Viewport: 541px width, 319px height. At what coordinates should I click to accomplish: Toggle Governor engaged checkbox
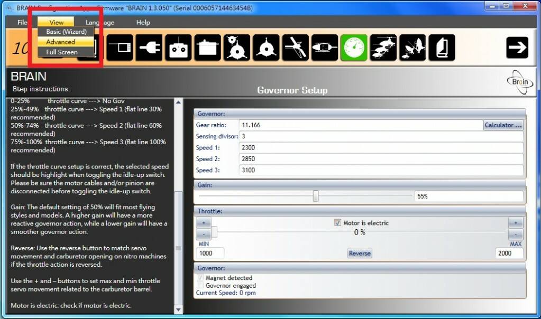(200, 285)
